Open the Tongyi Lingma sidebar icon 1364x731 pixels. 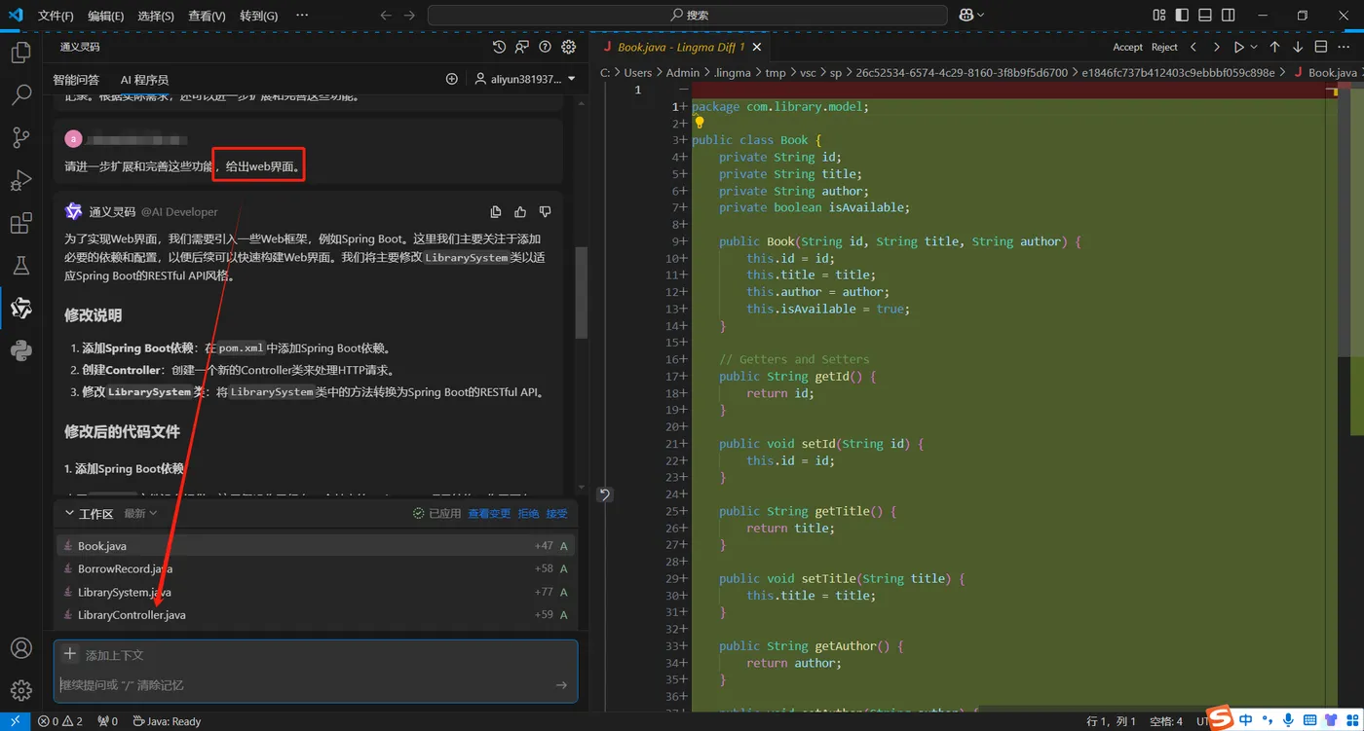[x=20, y=308]
